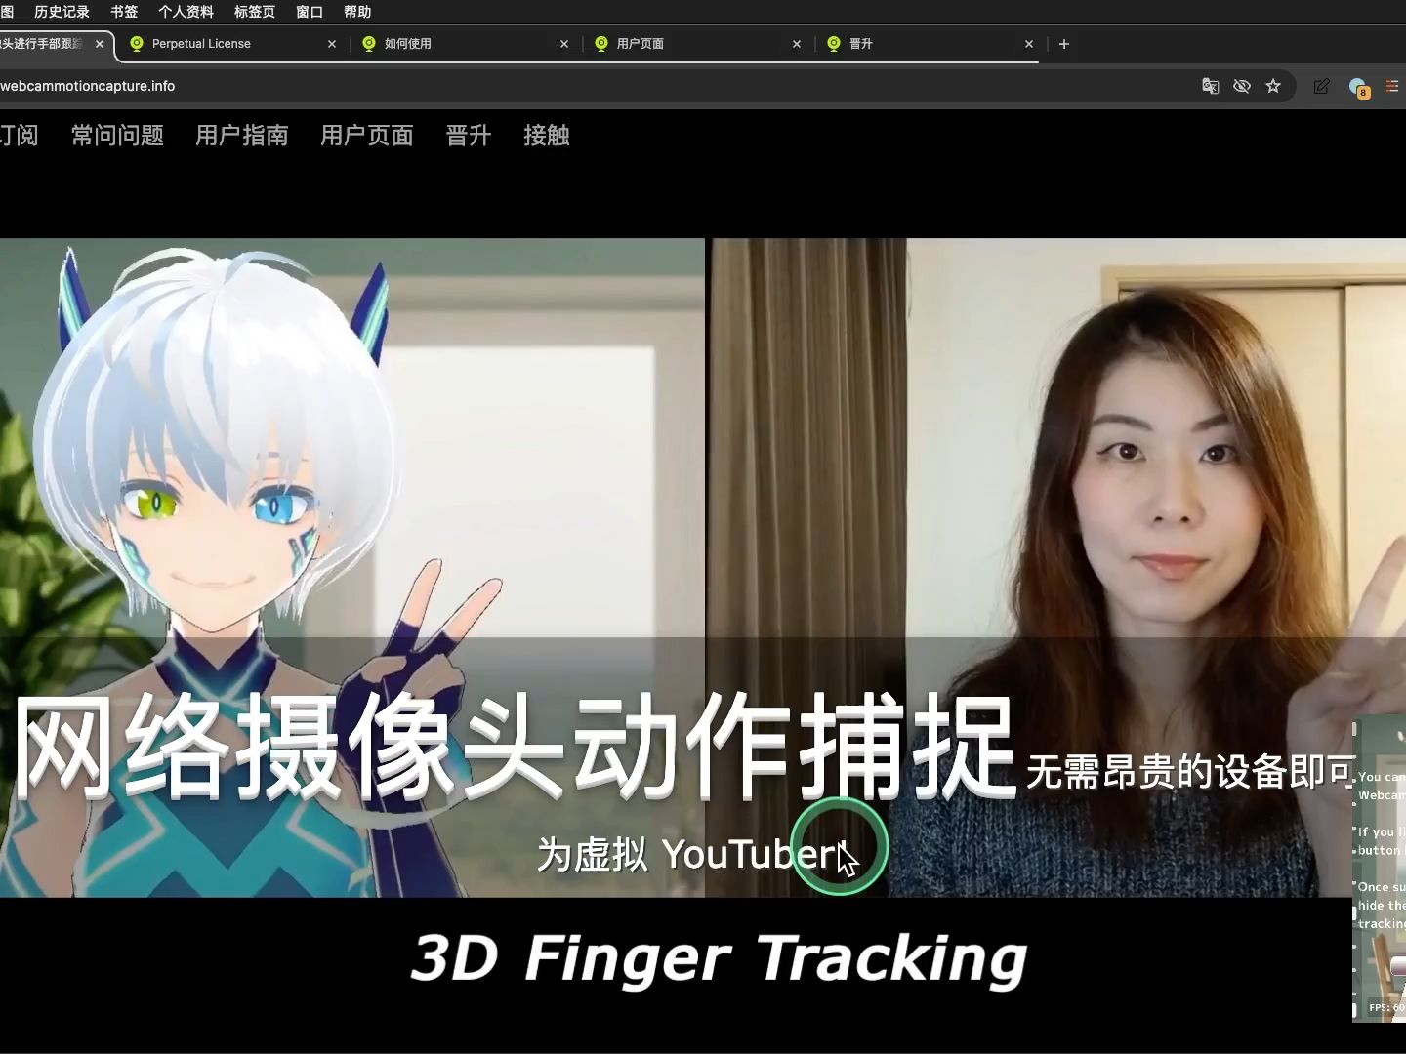Bookmark this page with the star icon

pos(1273,86)
